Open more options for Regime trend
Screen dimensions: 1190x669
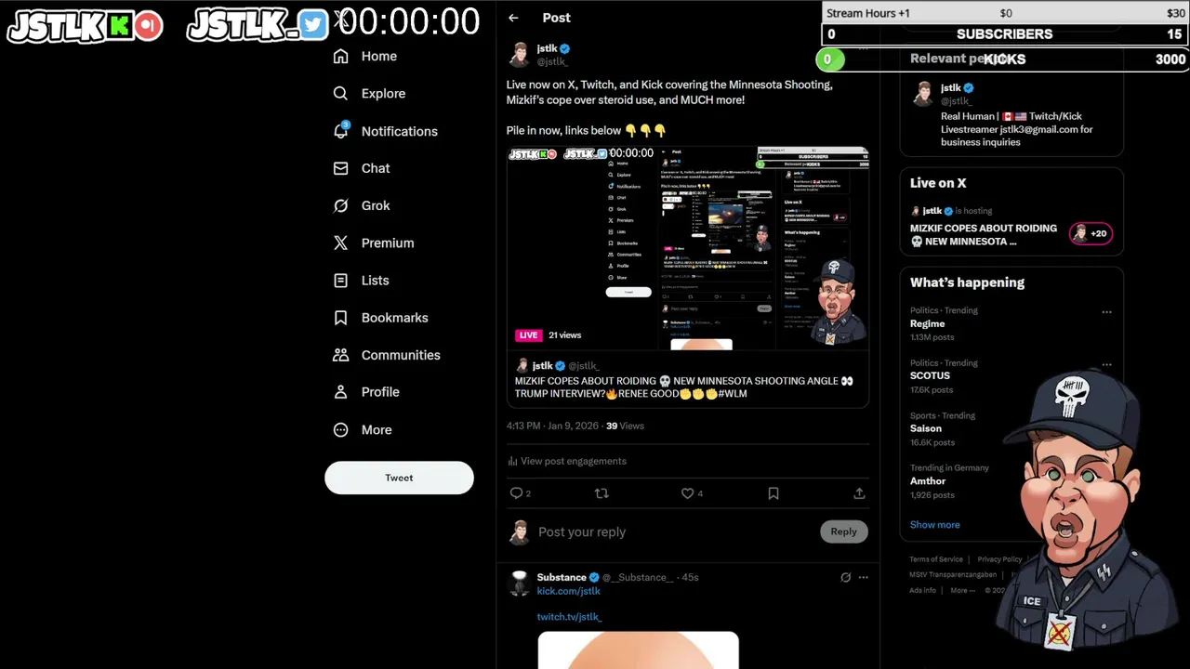(1106, 312)
